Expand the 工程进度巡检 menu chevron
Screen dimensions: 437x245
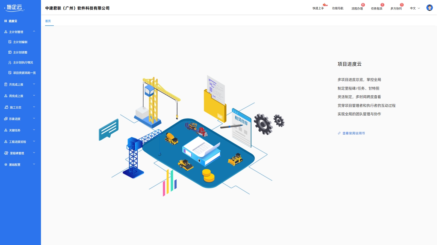pos(34,141)
